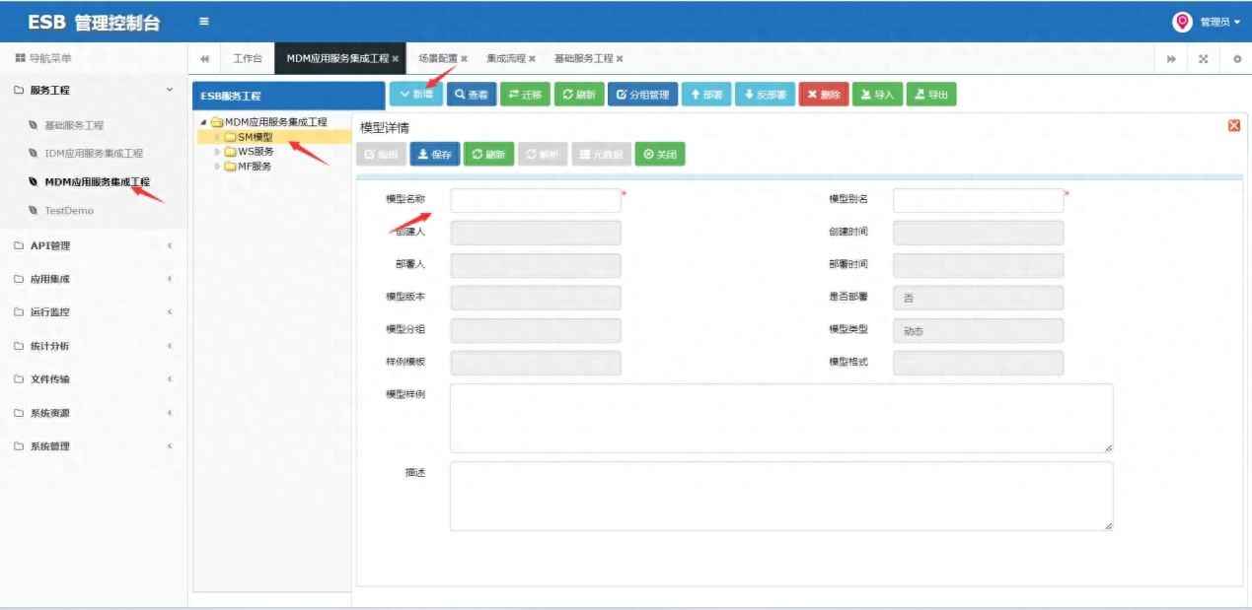Viewport: 1252px width, 610px height.
Task: Click the green 刷新 button in the main toolbar
Action: tap(579, 95)
